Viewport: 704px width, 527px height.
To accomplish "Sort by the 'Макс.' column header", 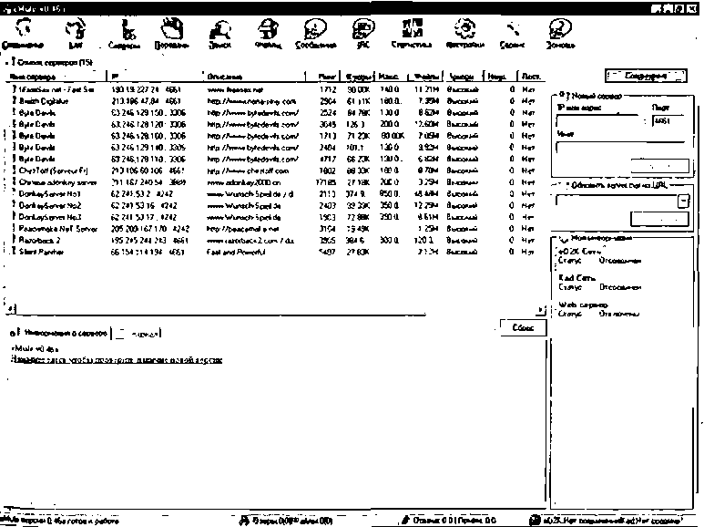I will [392, 77].
